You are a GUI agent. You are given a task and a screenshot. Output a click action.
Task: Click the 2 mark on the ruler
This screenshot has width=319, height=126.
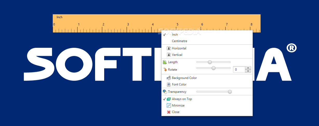(x=103, y=24)
